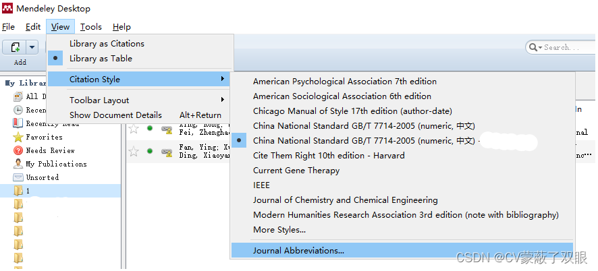Select American Sociological Association 6th edition
Screen dimensions: 598x271
click(402, 96)
